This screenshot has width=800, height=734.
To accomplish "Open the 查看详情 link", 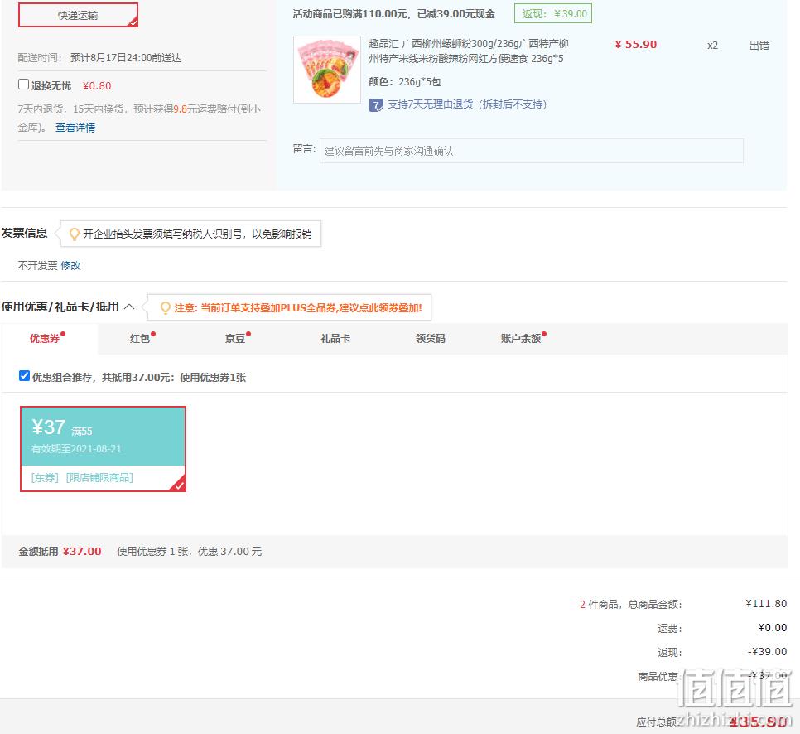I will (75, 128).
